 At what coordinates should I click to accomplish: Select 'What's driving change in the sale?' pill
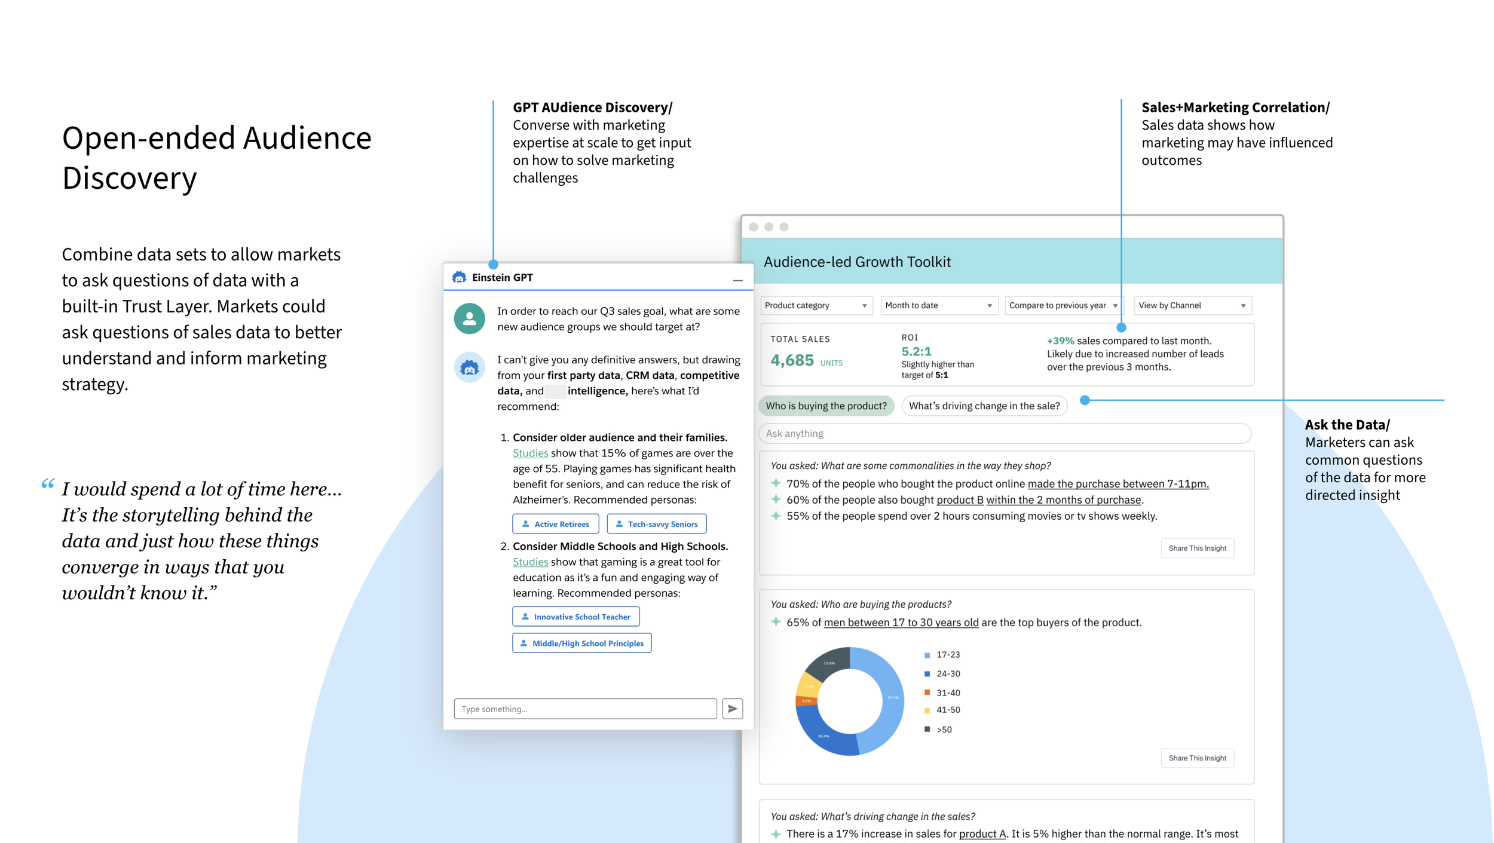(x=984, y=406)
